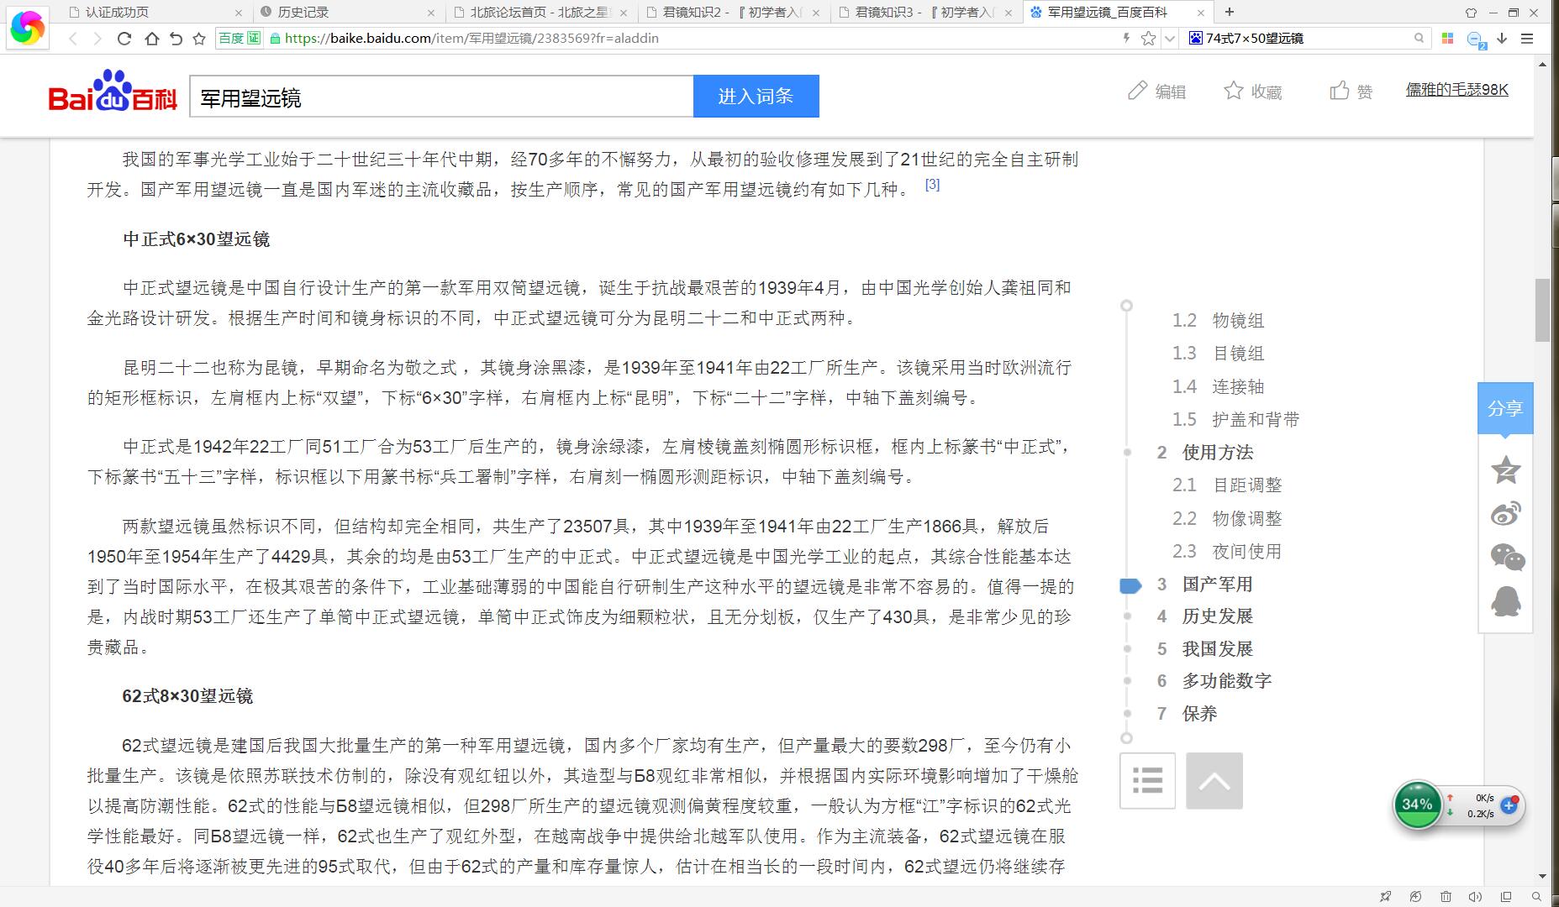Click the page vertical scrollbar thumb

coord(1542,310)
